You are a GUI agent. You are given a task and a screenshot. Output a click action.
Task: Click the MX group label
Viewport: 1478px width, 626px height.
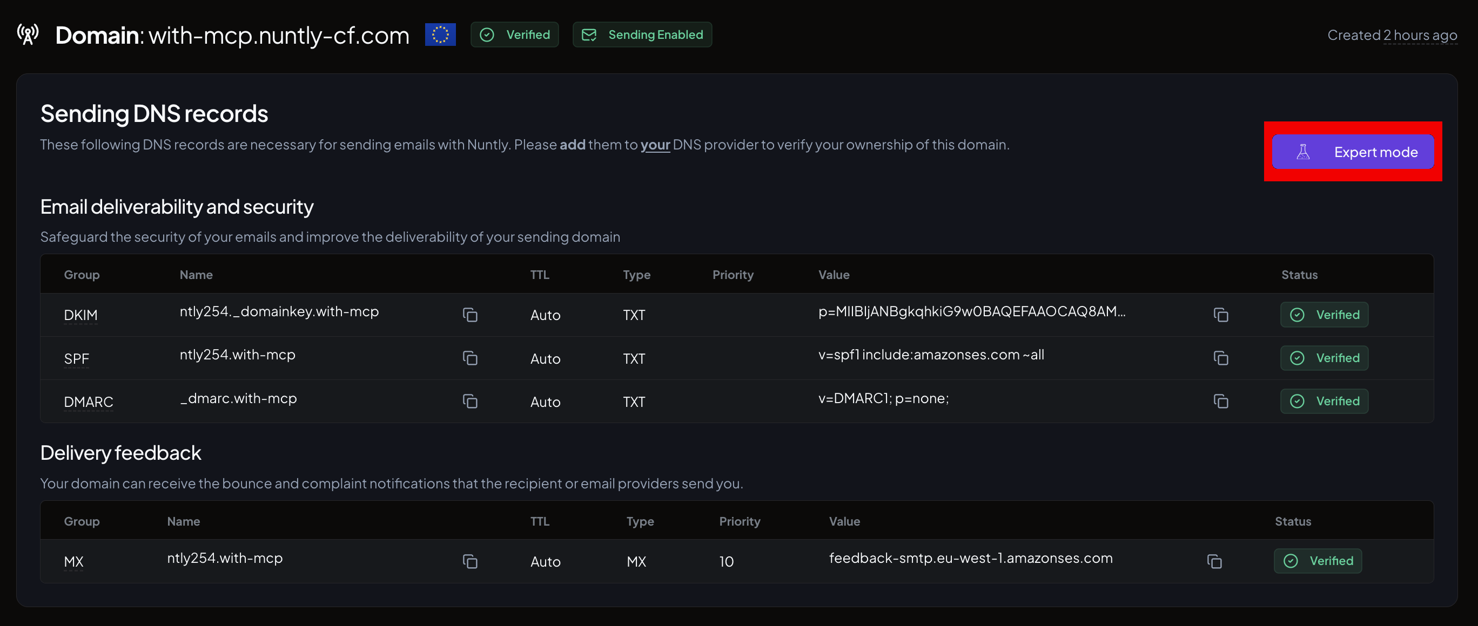73,562
